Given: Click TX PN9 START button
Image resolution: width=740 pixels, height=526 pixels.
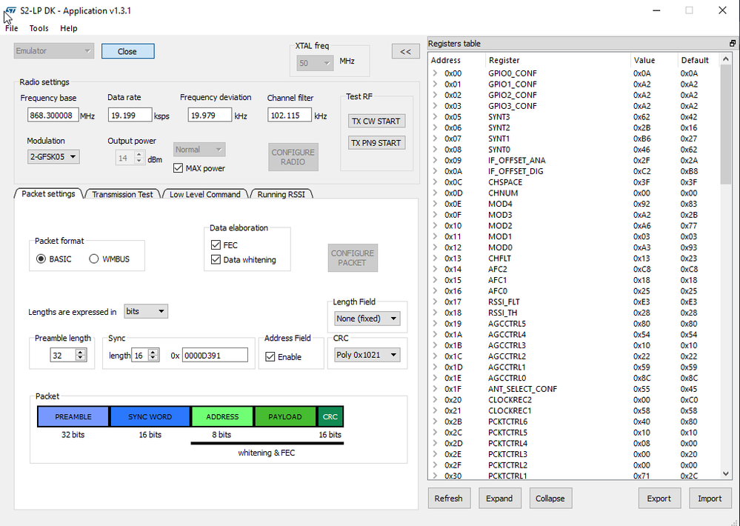Looking at the screenshot, I should click(376, 143).
